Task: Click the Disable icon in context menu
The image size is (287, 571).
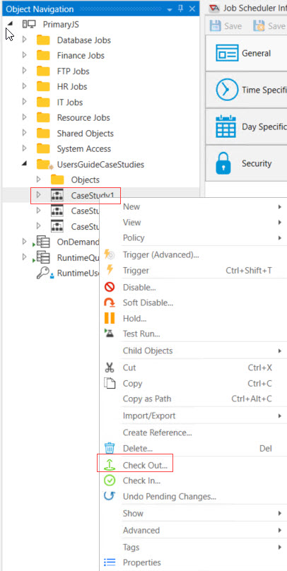Action: [110, 288]
